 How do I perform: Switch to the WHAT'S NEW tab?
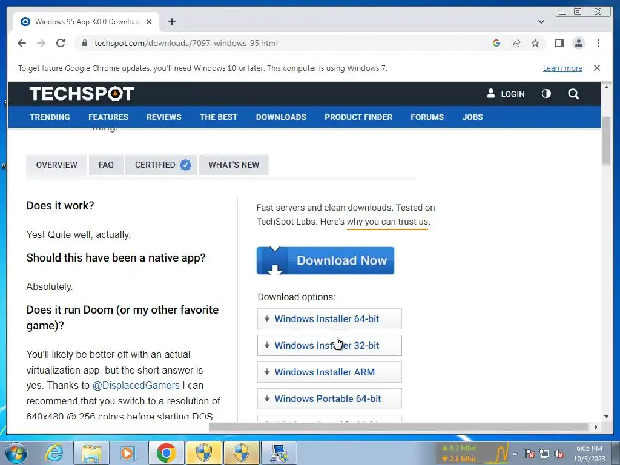point(234,165)
